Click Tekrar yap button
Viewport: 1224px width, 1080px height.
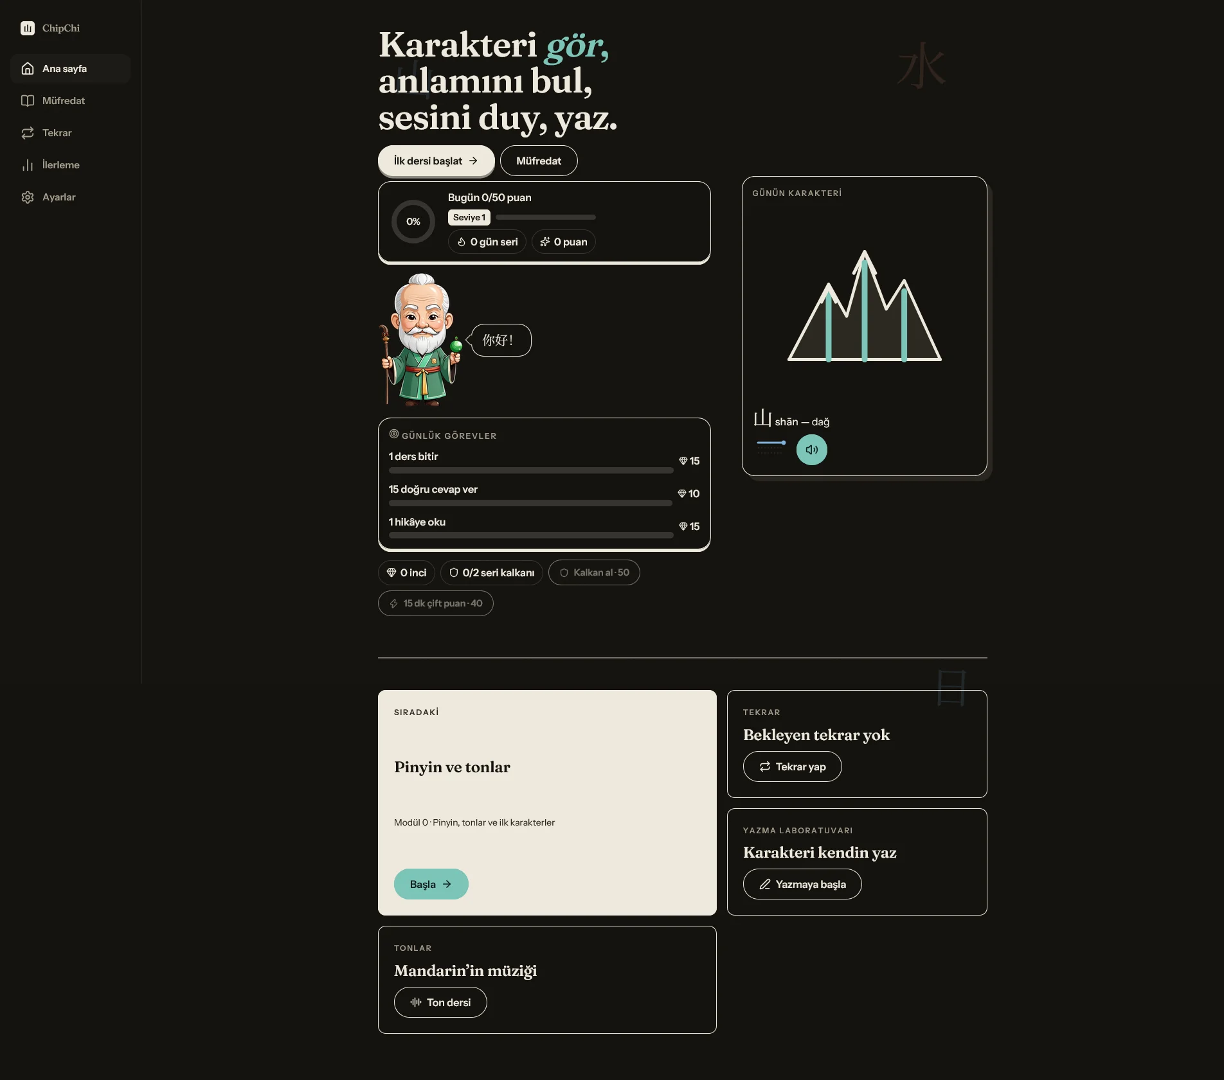[x=793, y=766]
